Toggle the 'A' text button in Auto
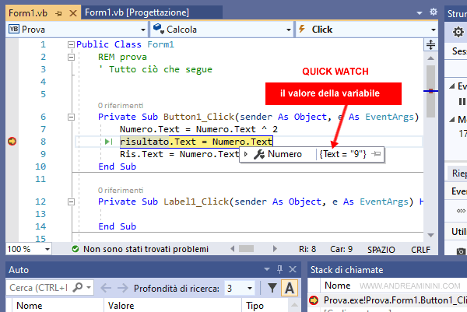 click(x=289, y=288)
